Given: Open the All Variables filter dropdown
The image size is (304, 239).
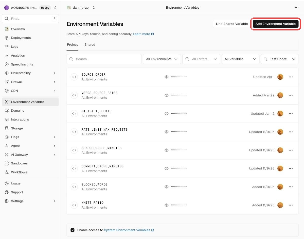Looking at the screenshot, I should click(x=240, y=59).
